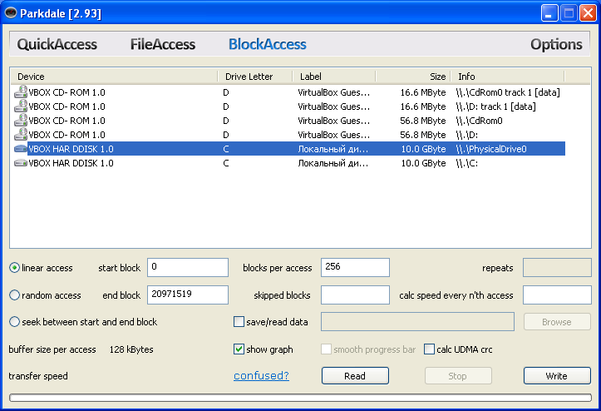Click calc speed every n'th access field

point(557,295)
